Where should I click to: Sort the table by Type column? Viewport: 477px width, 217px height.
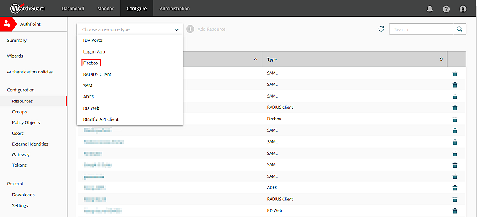[441, 59]
